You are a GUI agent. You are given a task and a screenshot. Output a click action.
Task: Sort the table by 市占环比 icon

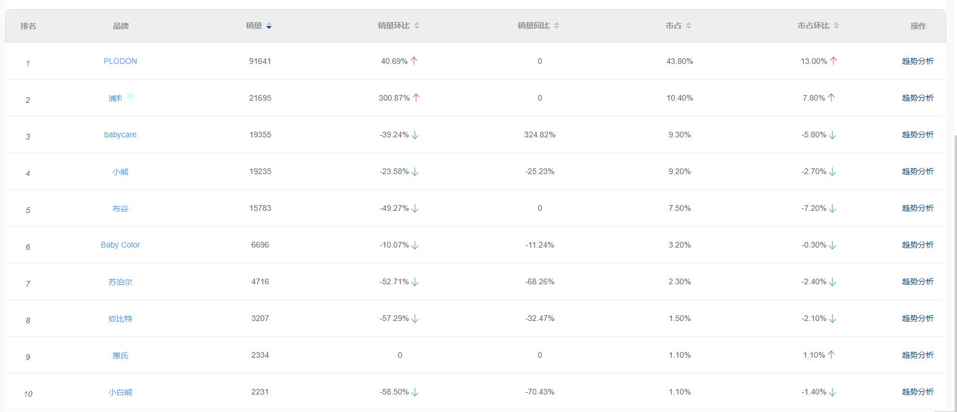click(836, 26)
